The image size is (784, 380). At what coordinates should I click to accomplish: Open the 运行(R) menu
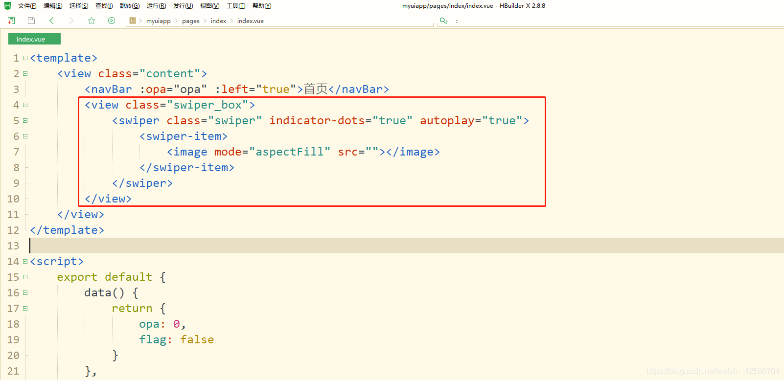(x=157, y=6)
